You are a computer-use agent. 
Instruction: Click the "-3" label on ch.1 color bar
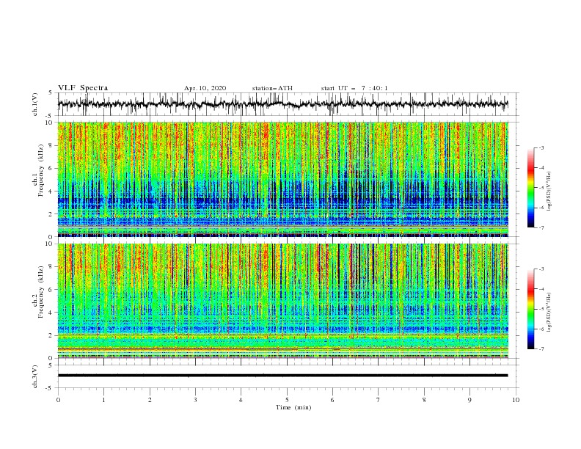coord(541,147)
